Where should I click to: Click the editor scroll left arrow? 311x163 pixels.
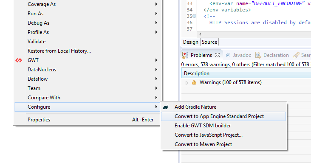point(200,34)
